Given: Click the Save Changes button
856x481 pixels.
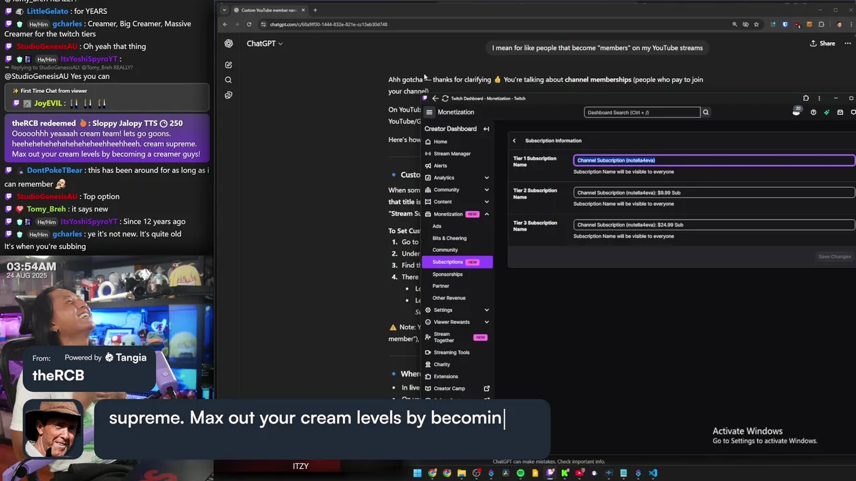Looking at the screenshot, I should (835, 257).
